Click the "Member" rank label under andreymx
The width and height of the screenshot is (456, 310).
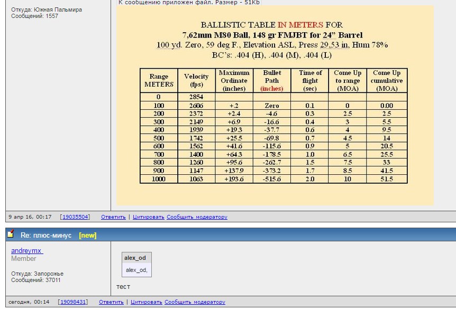click(24, 259)
